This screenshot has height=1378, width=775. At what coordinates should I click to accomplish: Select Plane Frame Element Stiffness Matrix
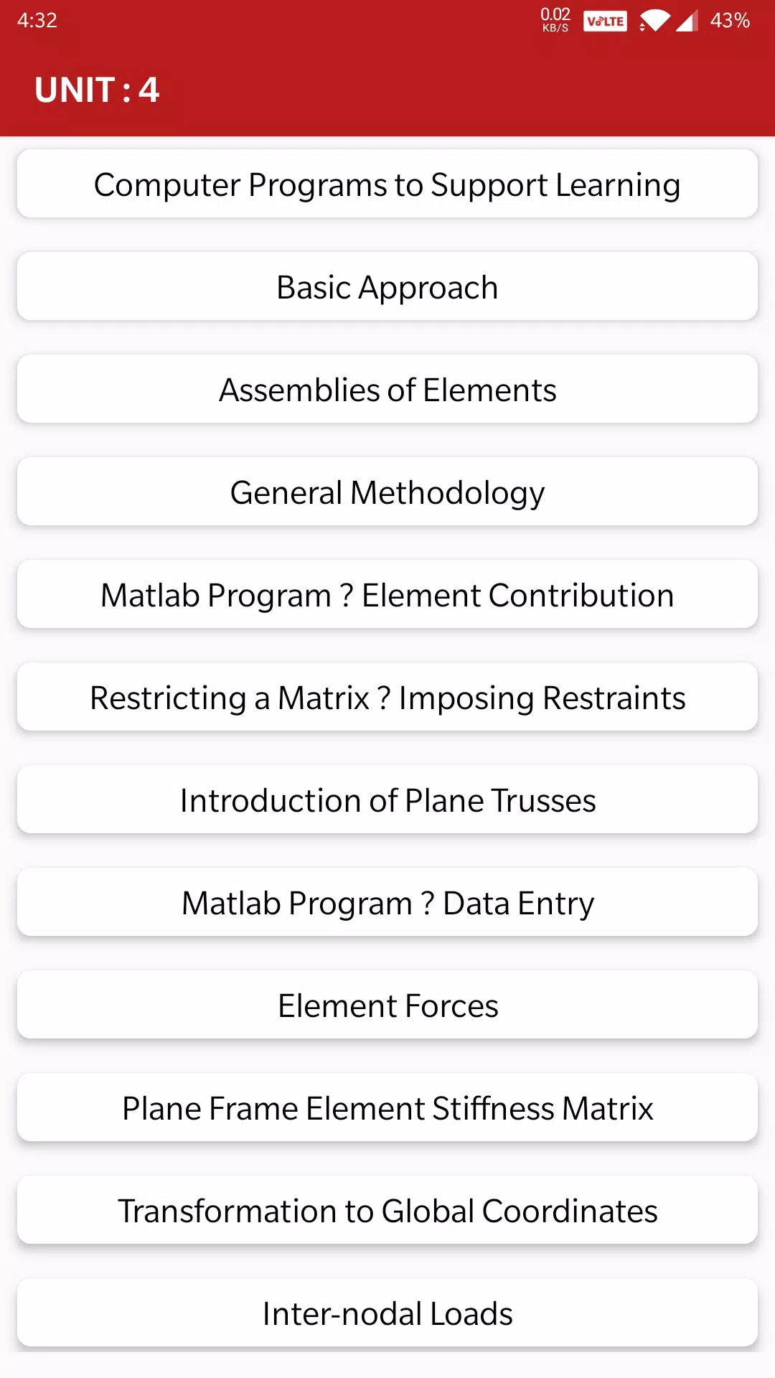point(387,1108)
